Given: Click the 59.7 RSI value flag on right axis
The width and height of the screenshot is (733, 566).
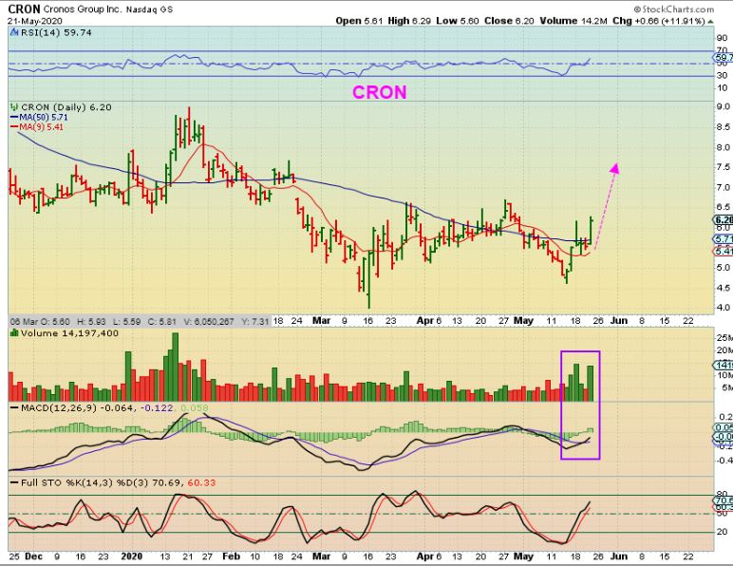Looking at the screenshot, I should tap(724, 58).
